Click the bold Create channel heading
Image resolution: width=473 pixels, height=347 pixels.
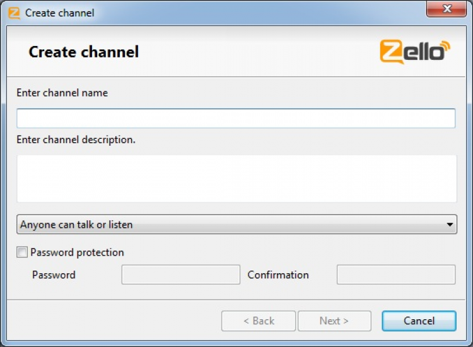click(84, 52)
